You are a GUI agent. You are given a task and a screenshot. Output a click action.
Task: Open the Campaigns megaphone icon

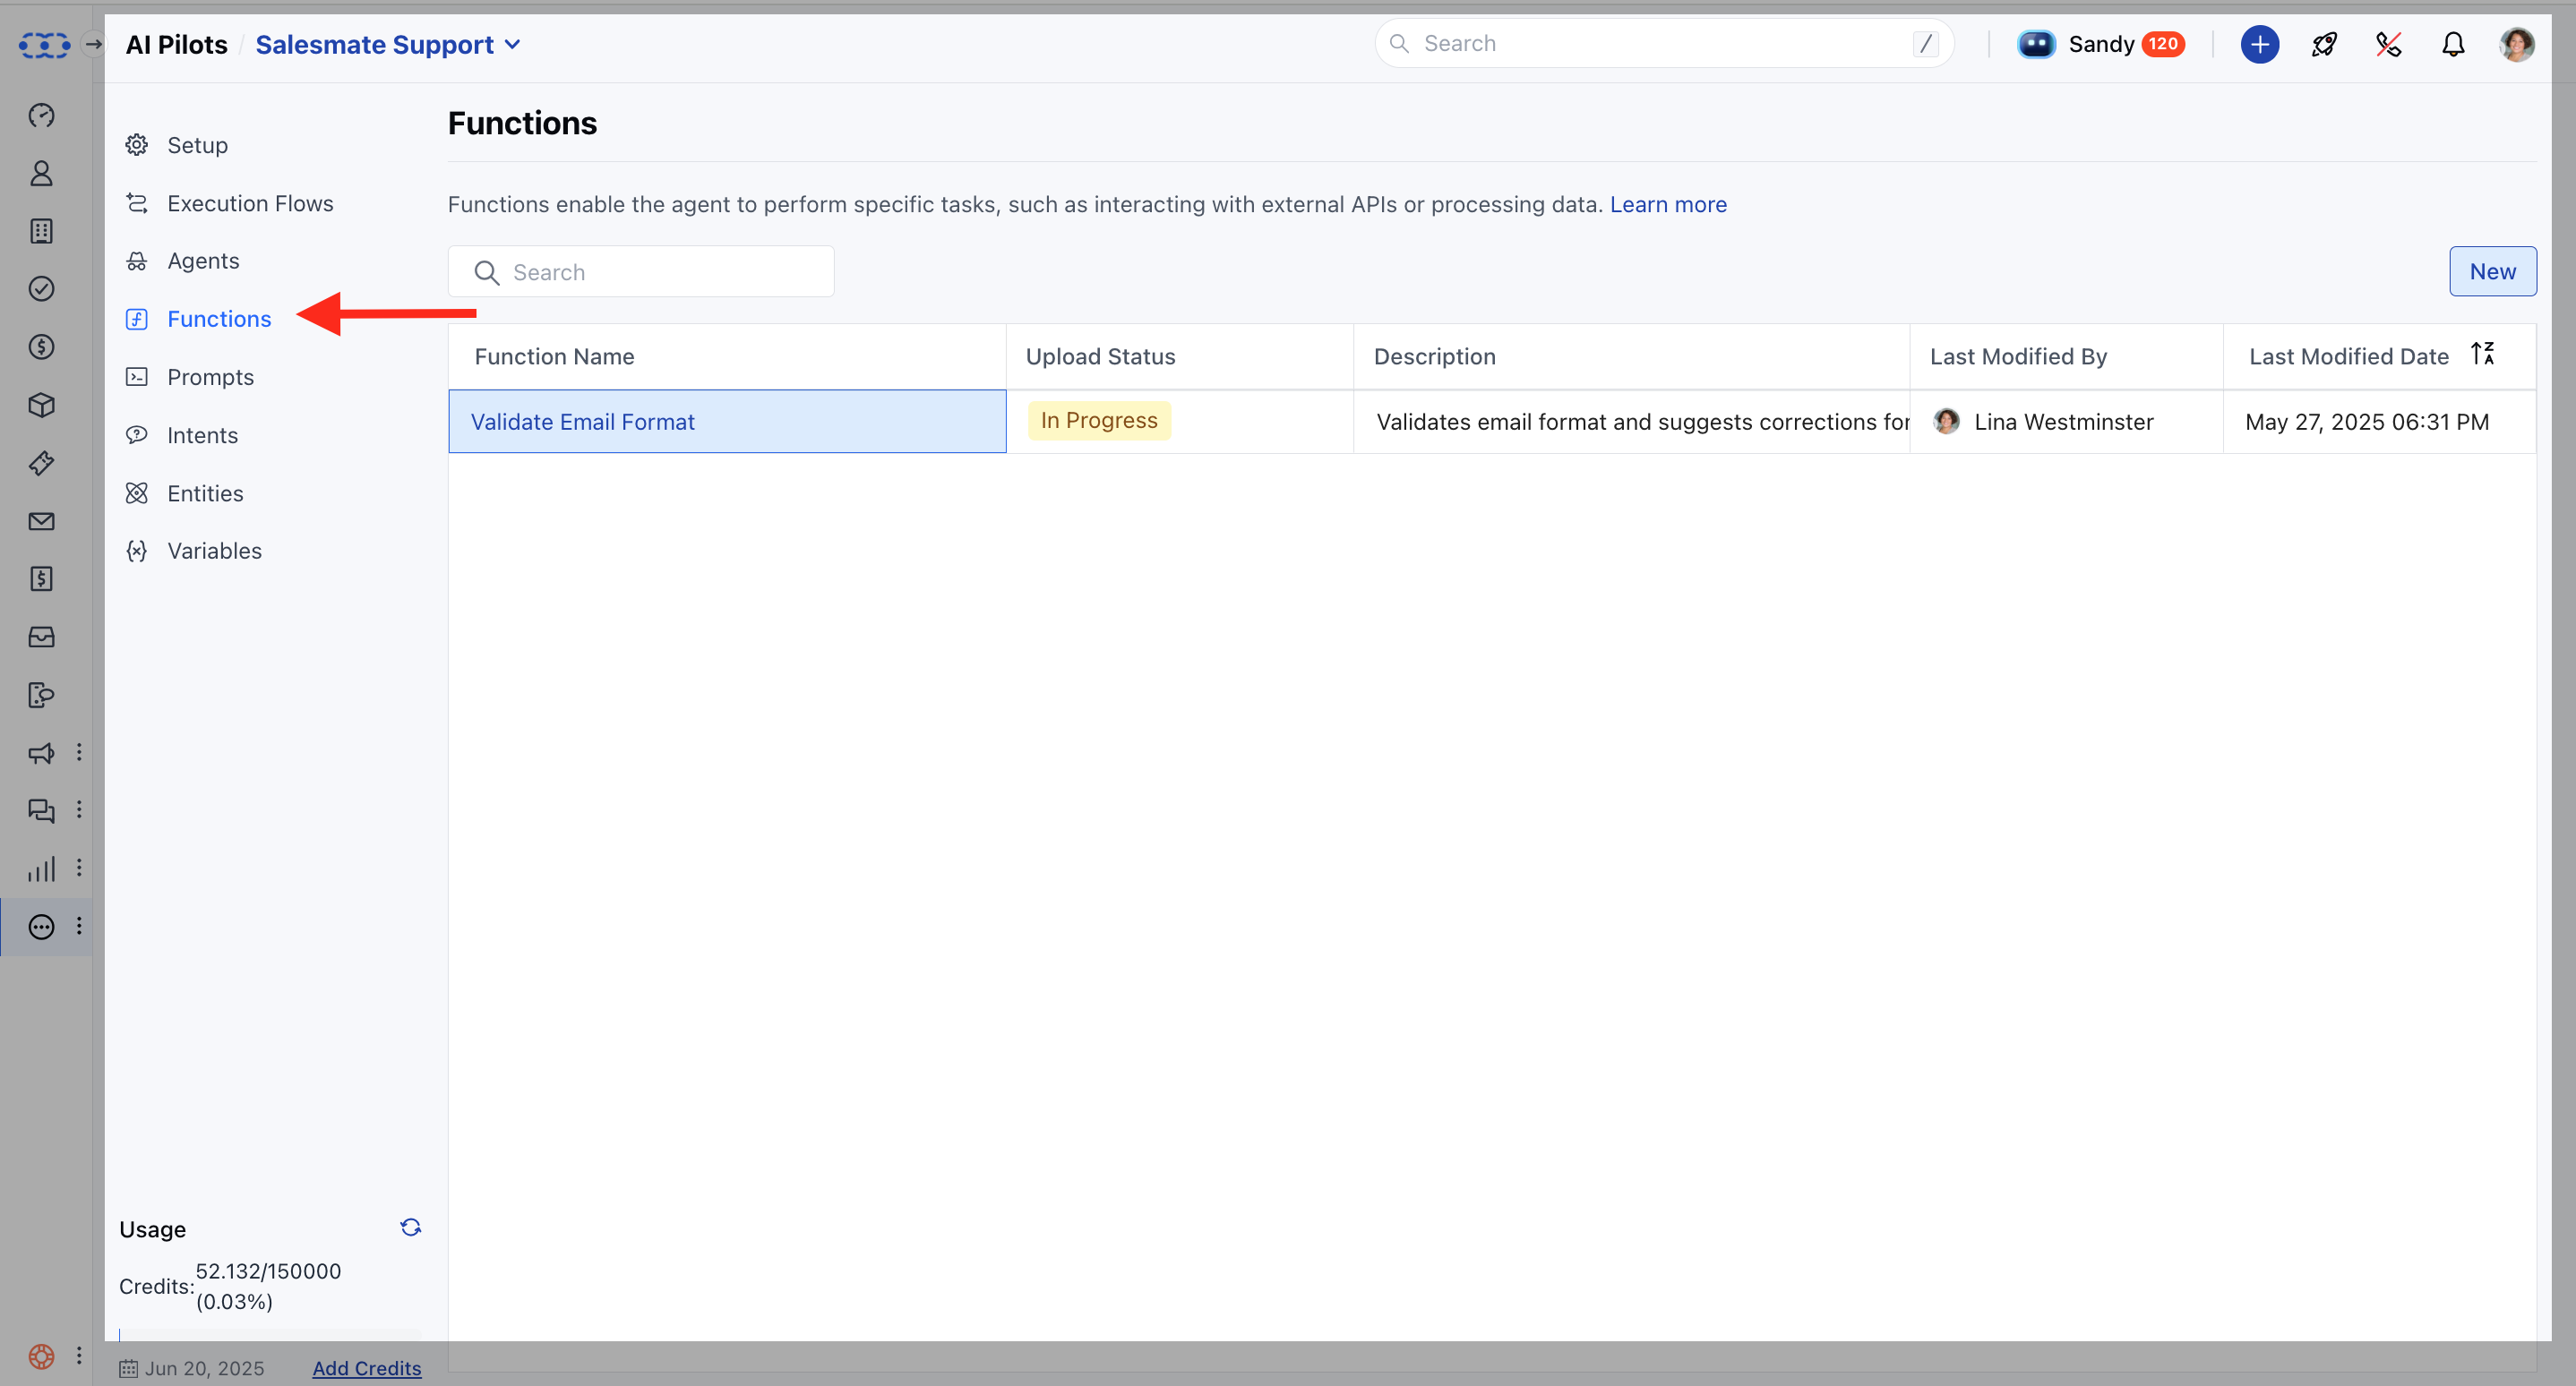(x=41, y=752)
